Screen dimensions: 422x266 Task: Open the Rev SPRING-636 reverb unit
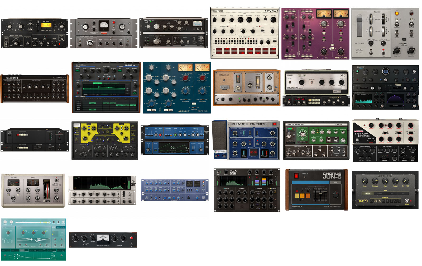click(316, 88)
